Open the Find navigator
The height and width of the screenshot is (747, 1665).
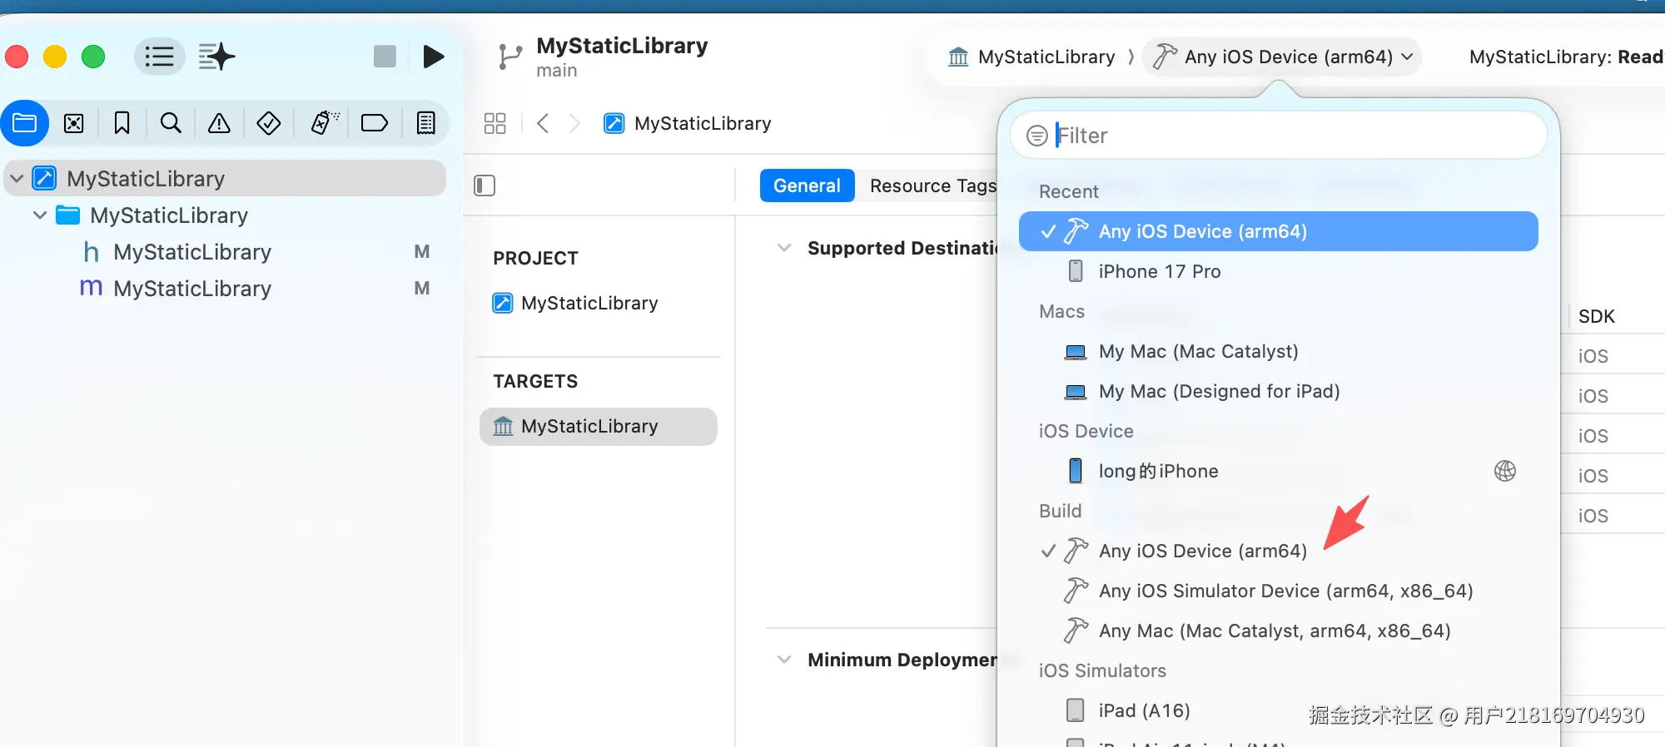click(x=171, y=123)
